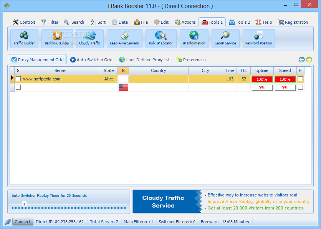Open the User-Defined Proxy List tab
Screen dimensions: 321x229
click(144, 60)
